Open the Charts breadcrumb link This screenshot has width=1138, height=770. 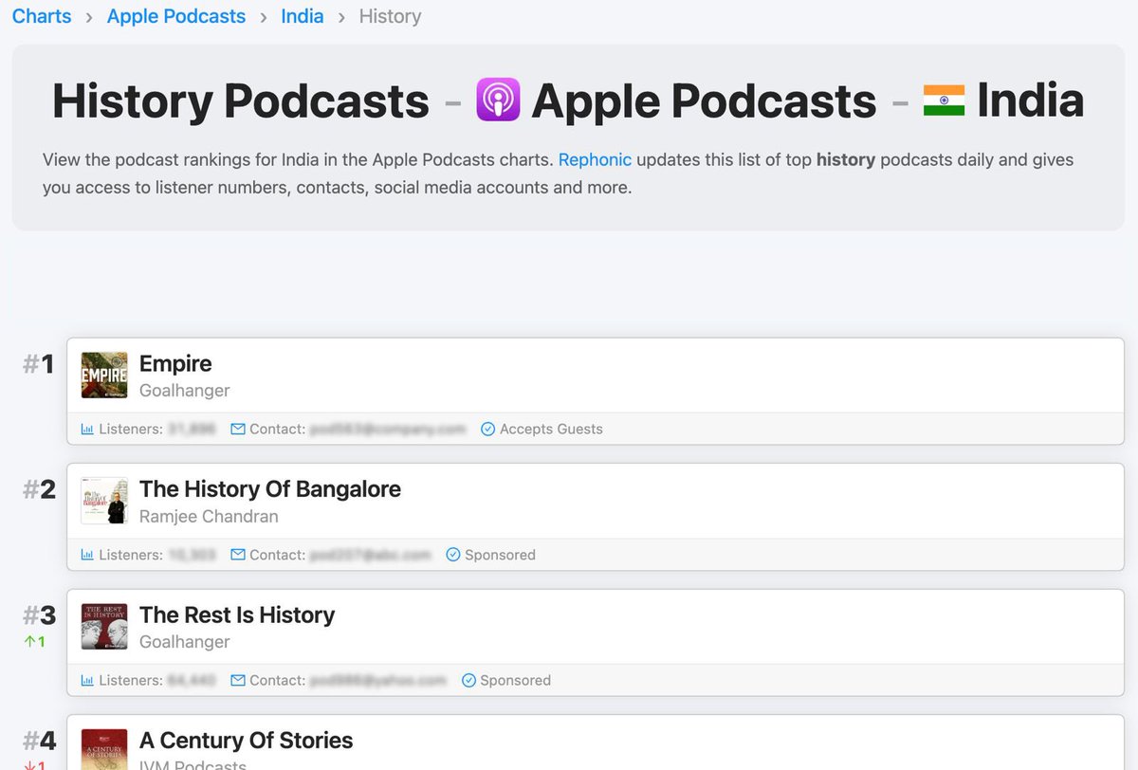click(x=42, y=16)
